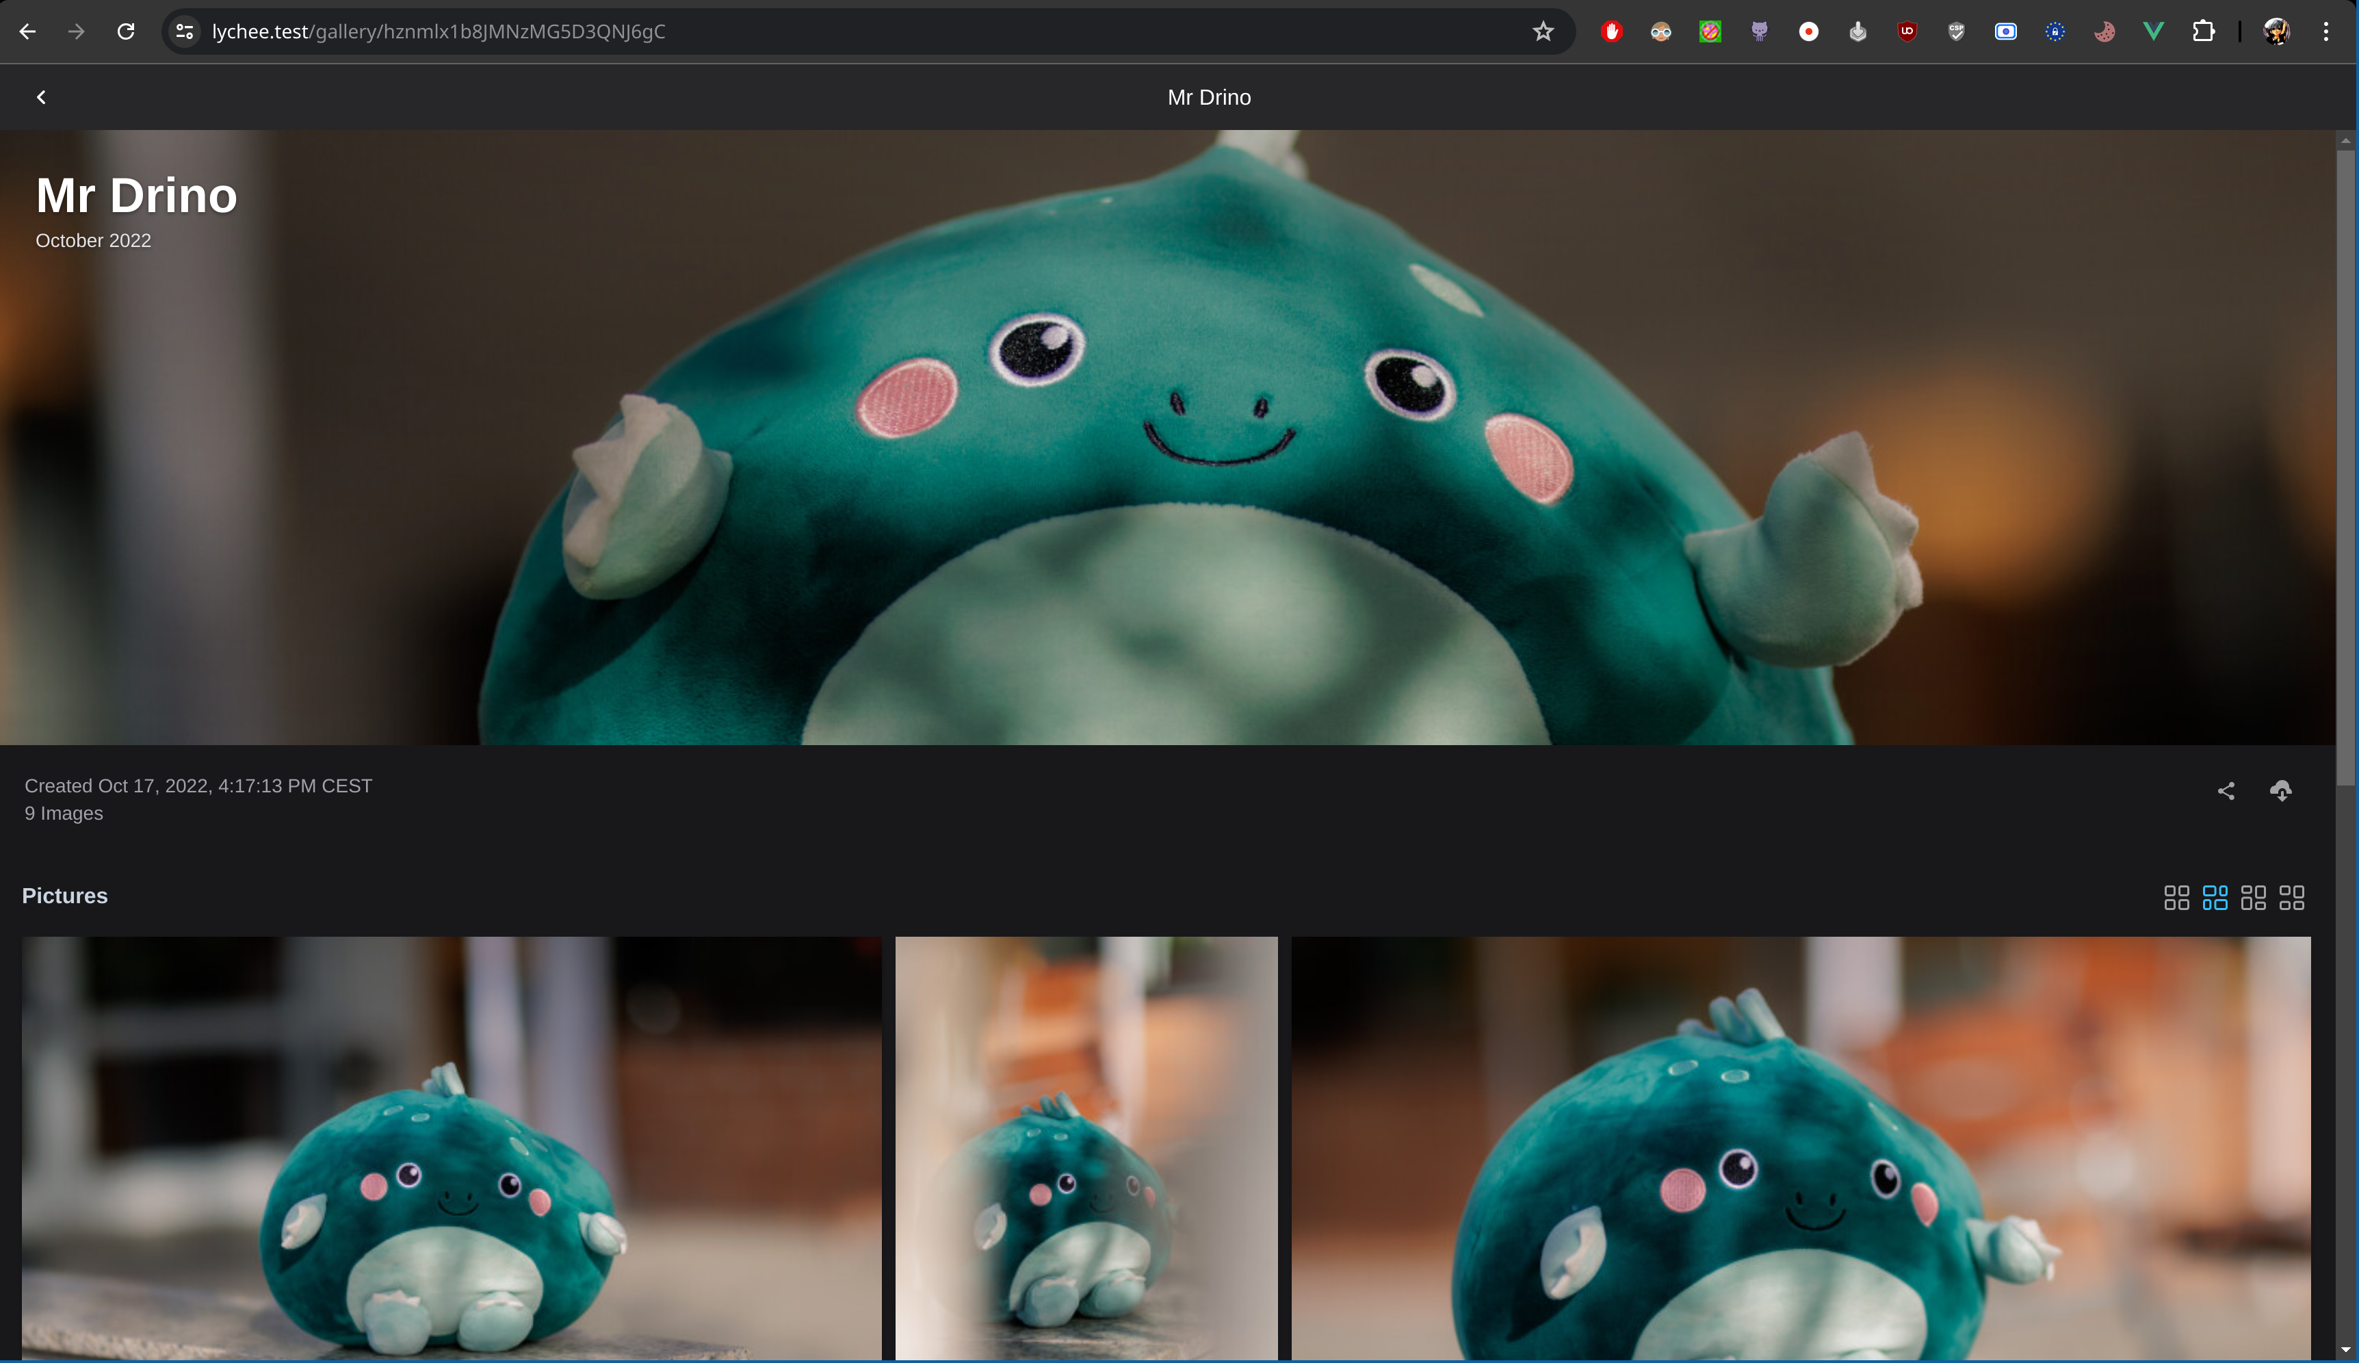Open the EU stars lock extension
Screen dimensions: 2359x1363
(2055, 32)
